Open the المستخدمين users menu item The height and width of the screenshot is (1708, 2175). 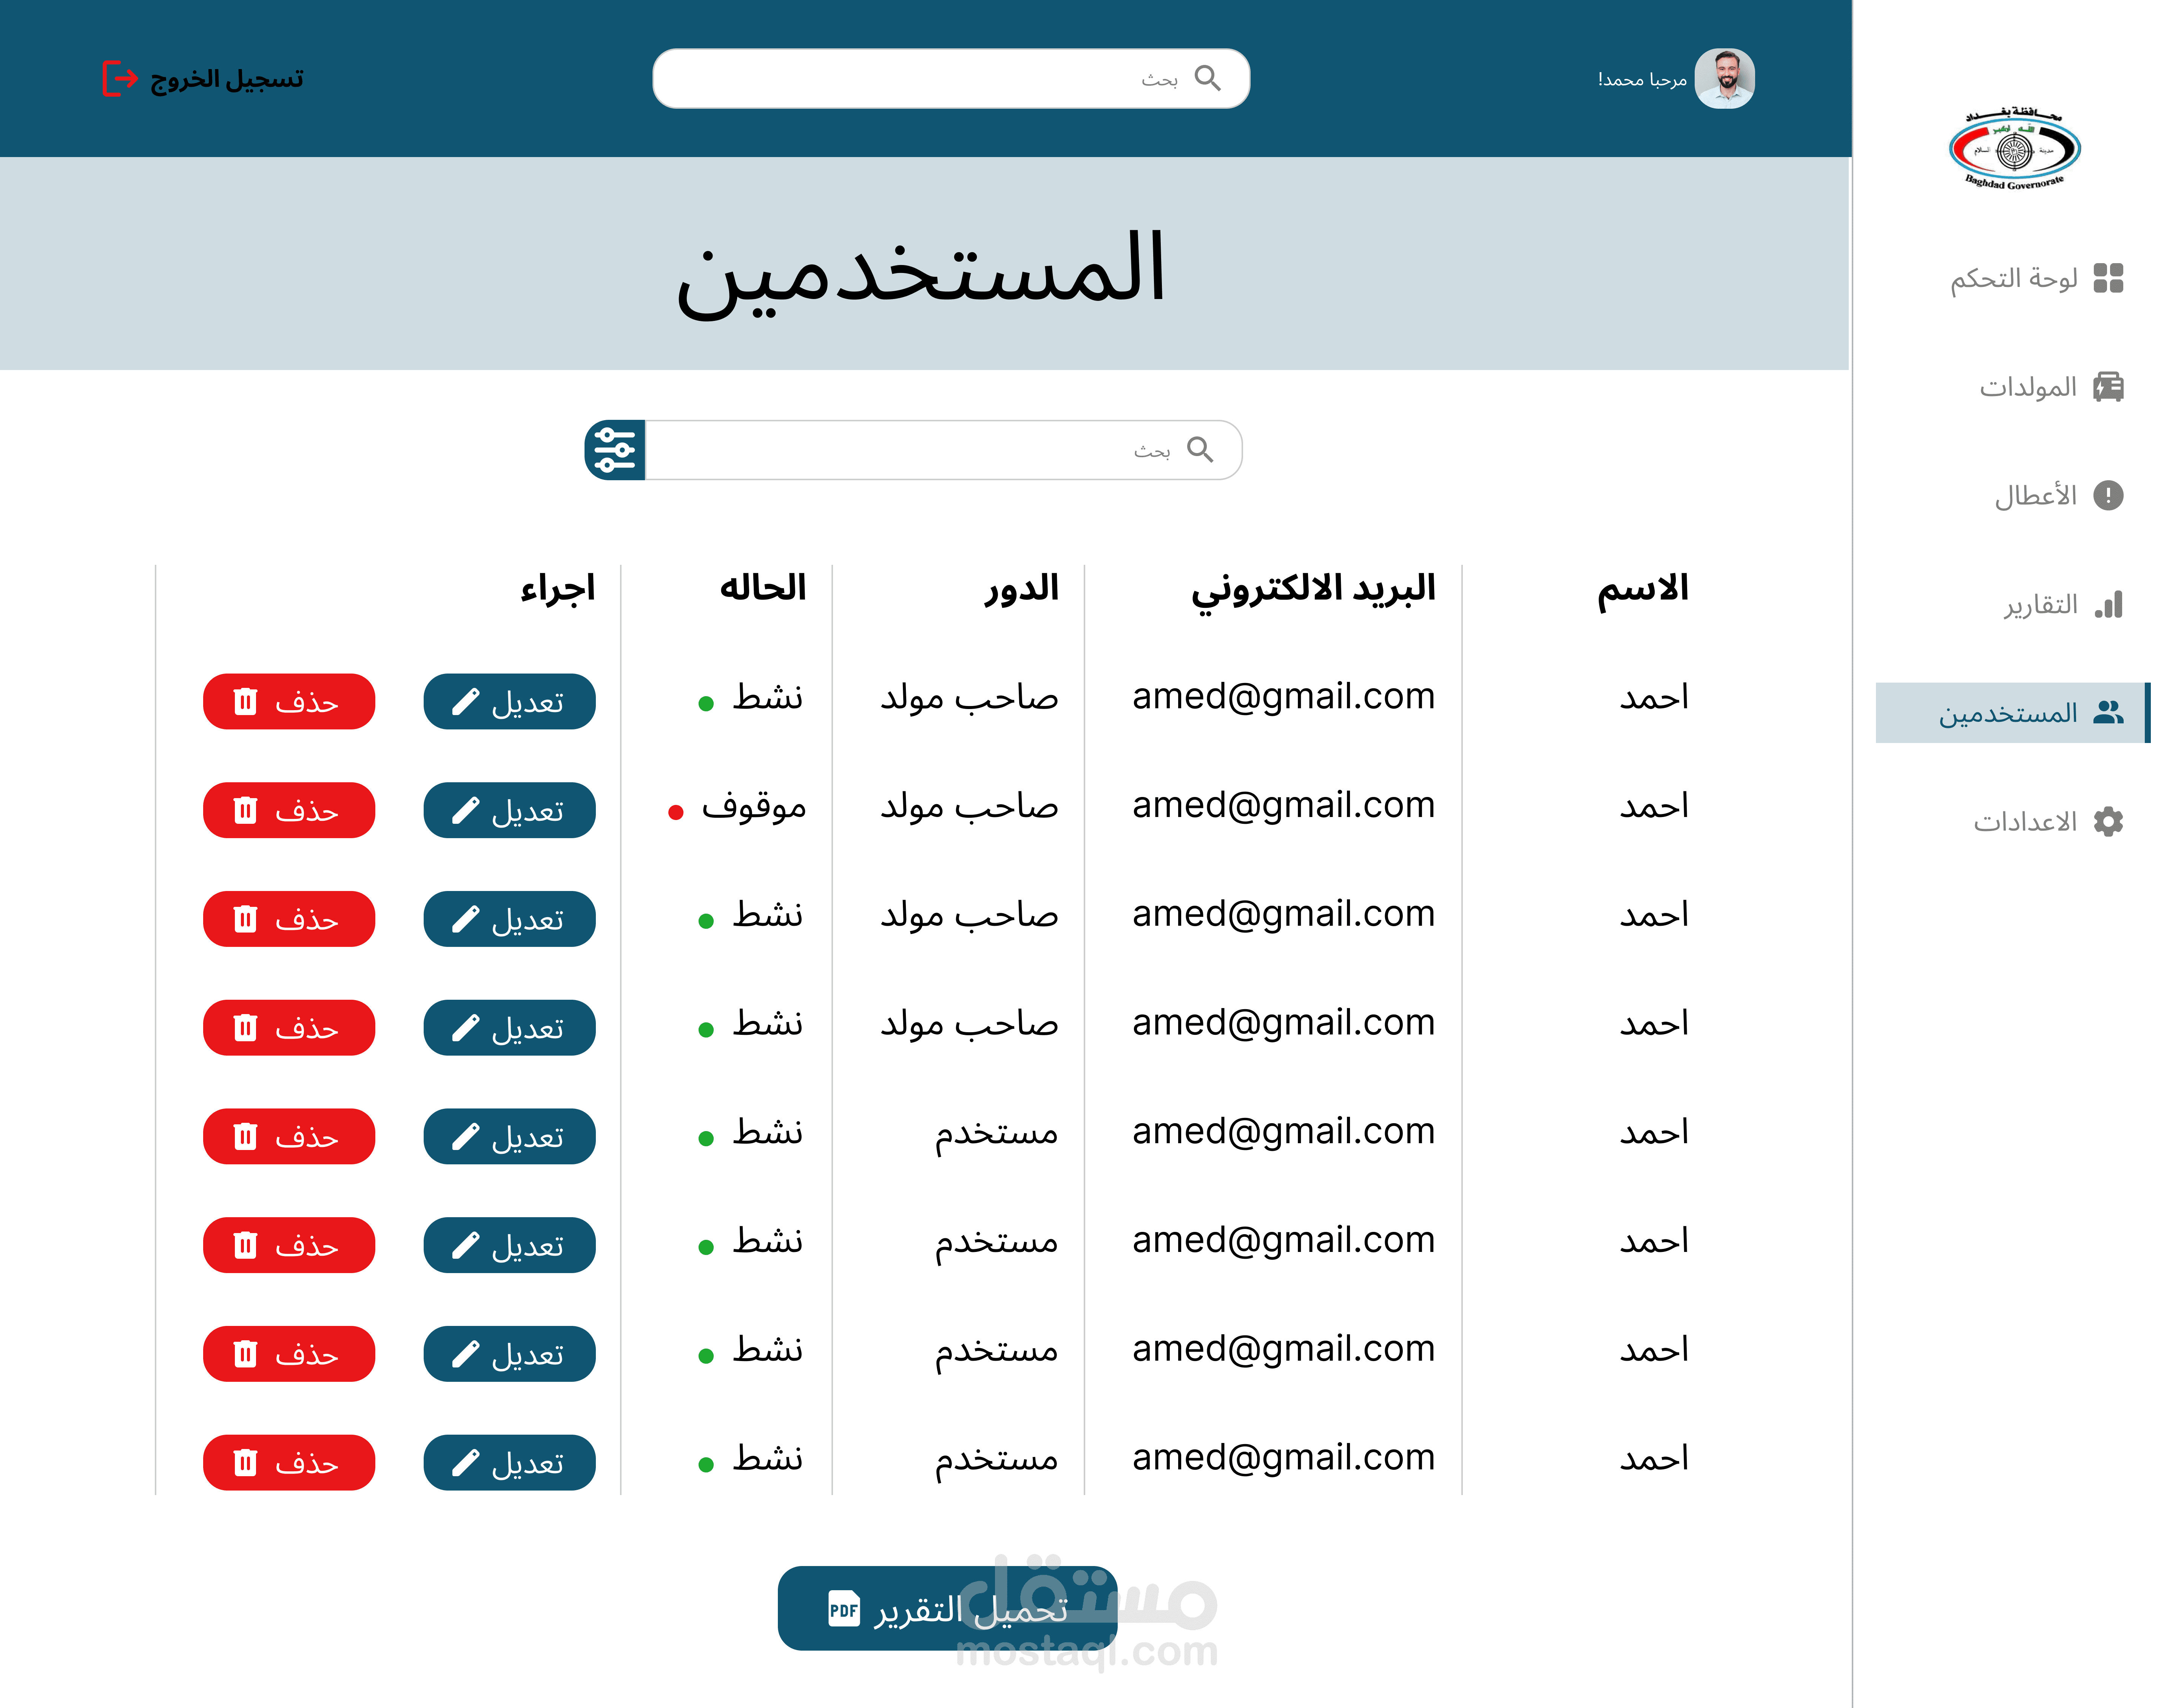click(2009, 713)
